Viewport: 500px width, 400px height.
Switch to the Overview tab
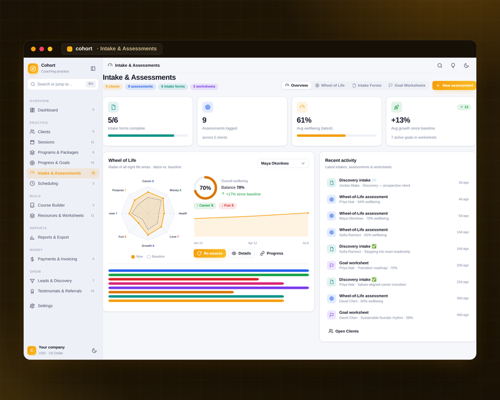tap(296, 85)
